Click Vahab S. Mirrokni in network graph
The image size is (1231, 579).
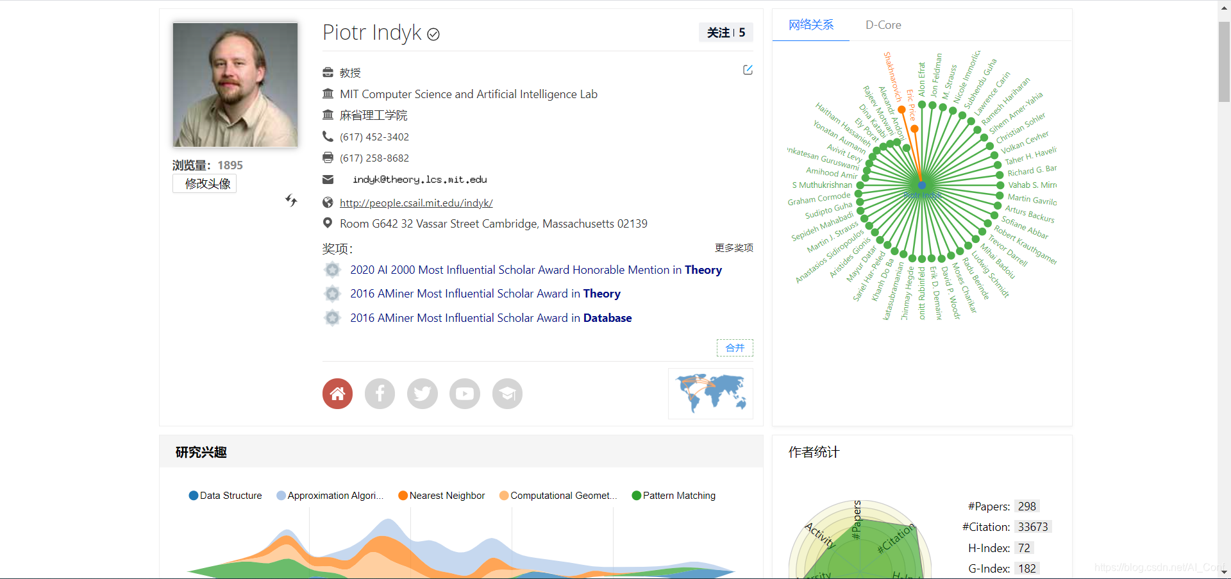(x=1032, y=185)
